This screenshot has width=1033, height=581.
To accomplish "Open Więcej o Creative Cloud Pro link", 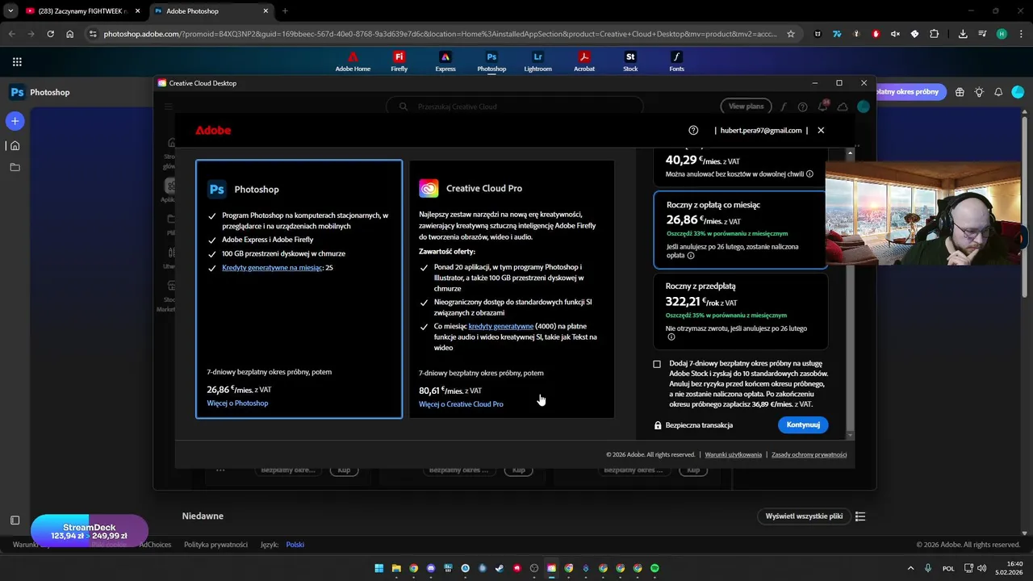I will 461,404.
